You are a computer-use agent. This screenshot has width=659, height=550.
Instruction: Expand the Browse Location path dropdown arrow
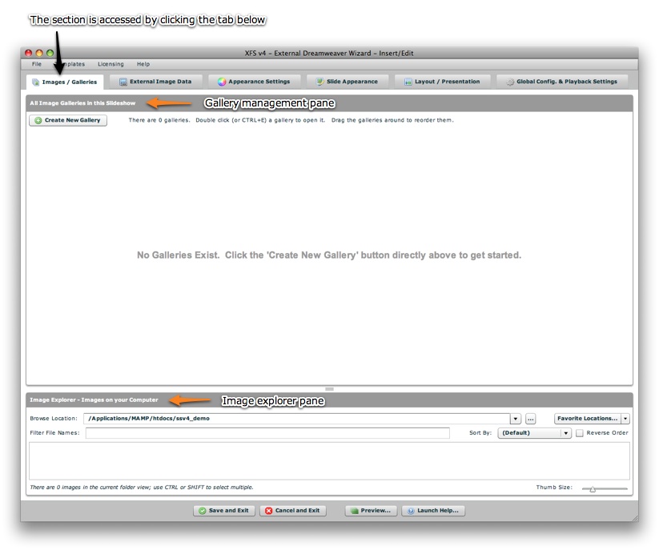click(x=516, y=419)
